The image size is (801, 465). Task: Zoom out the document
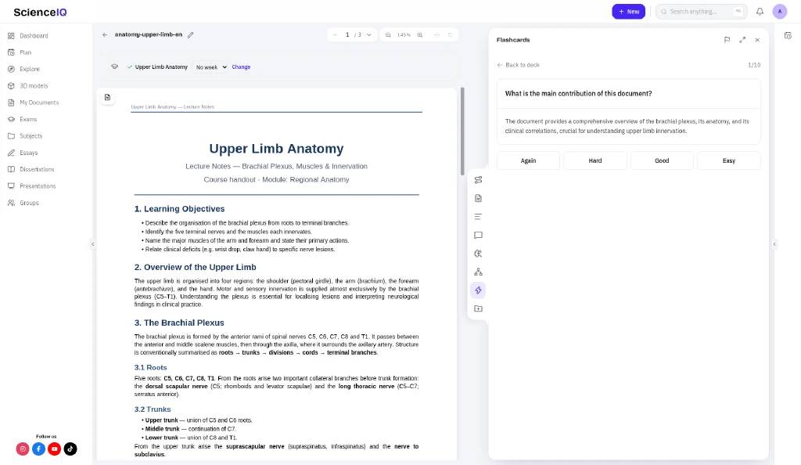388,34
